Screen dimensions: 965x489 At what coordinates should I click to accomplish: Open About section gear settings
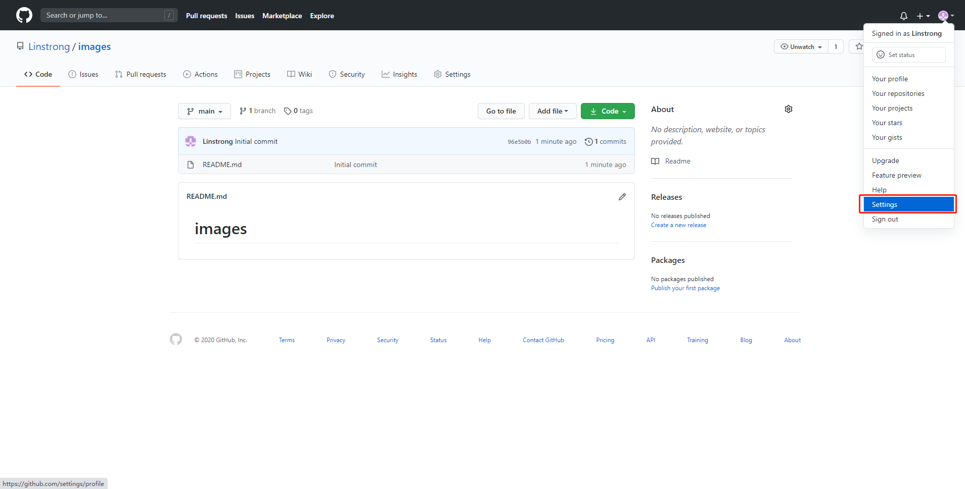pyautogui.click(x=789, y=109)
